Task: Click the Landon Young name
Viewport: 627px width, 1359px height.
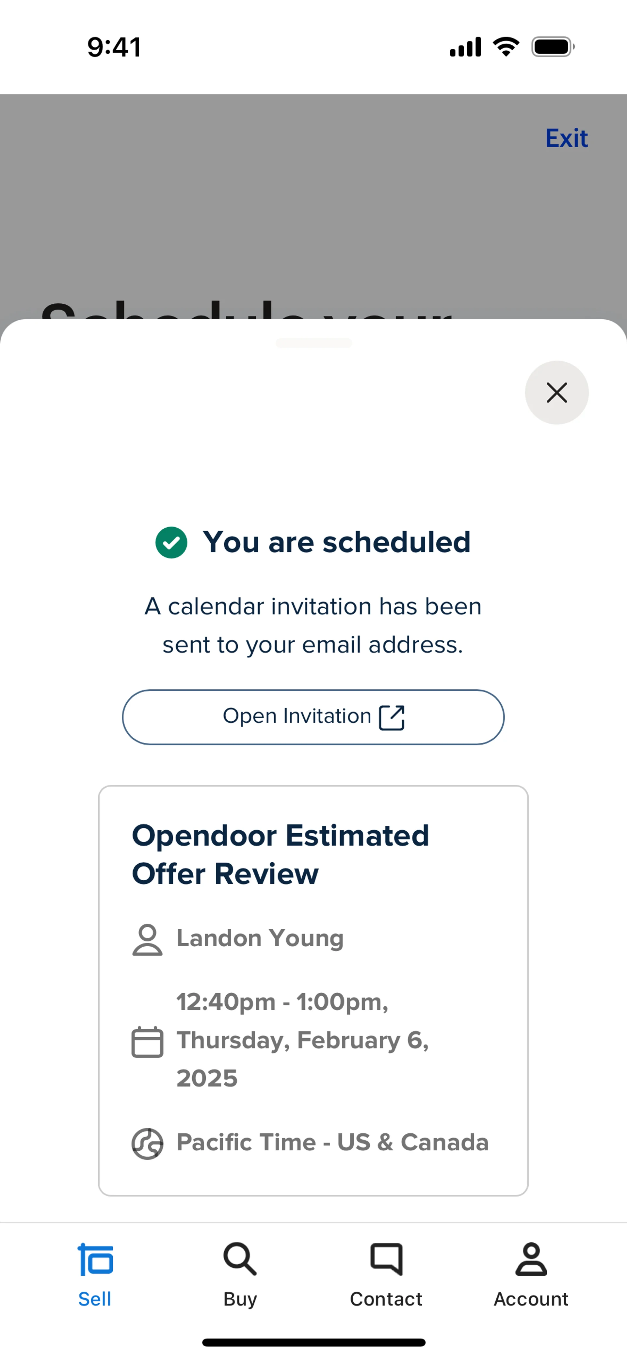Action: (260, 938)
